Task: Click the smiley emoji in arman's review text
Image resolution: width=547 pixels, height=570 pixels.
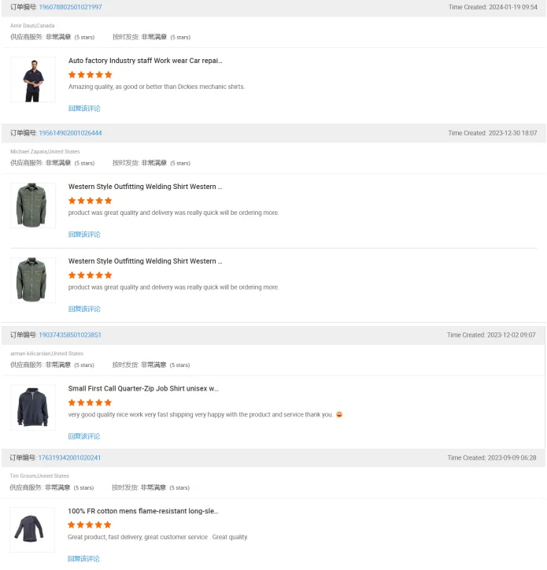Action: click(x=339, y=415)
